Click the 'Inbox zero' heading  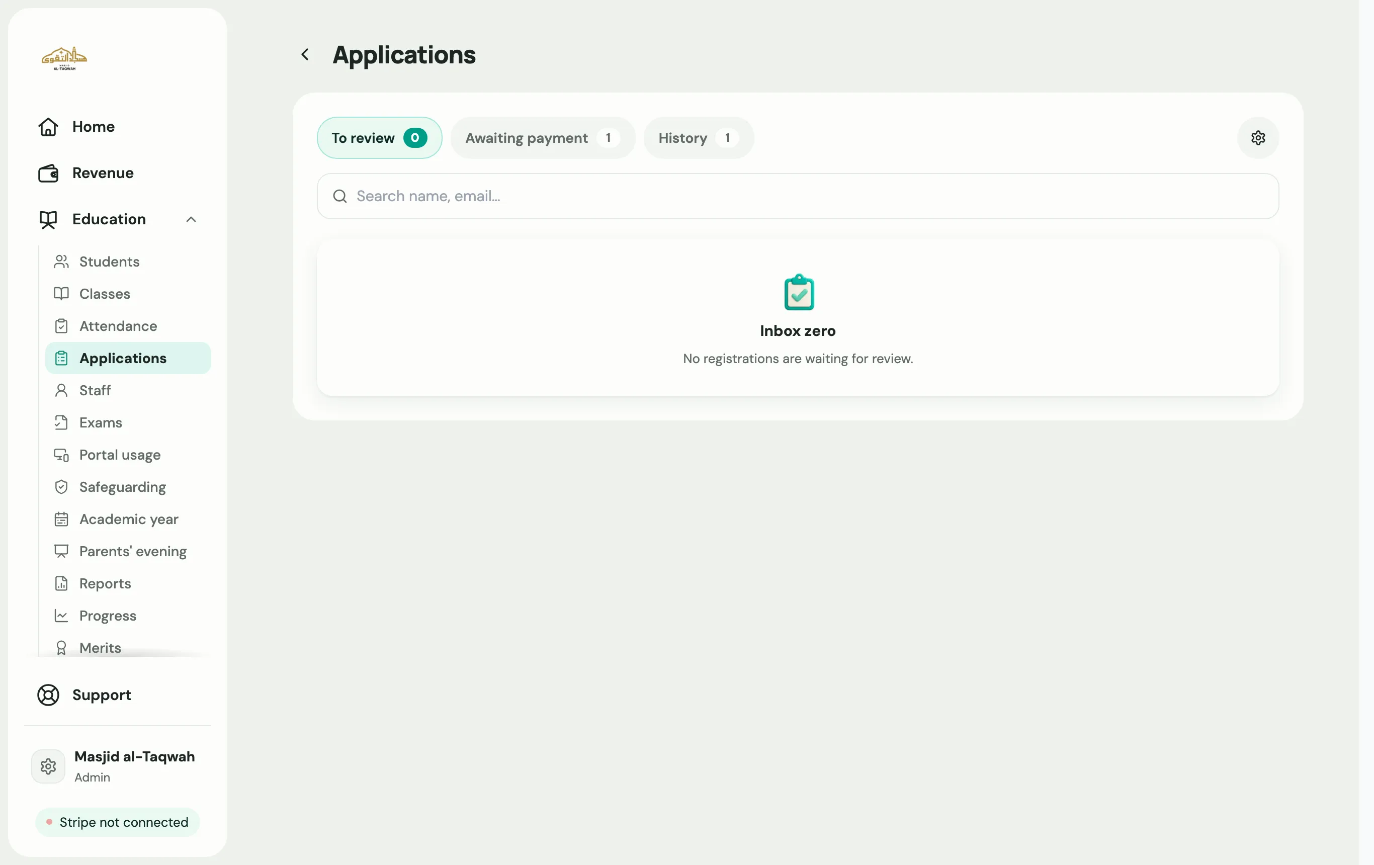click(x=798, y=331)
